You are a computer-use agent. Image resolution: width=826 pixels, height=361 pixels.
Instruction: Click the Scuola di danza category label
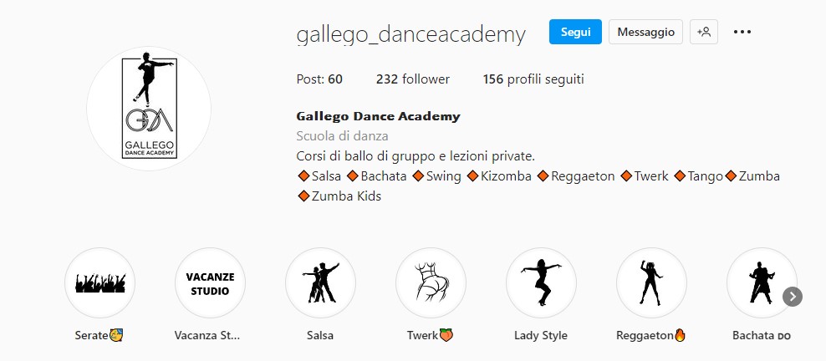(x=343, y=136)
